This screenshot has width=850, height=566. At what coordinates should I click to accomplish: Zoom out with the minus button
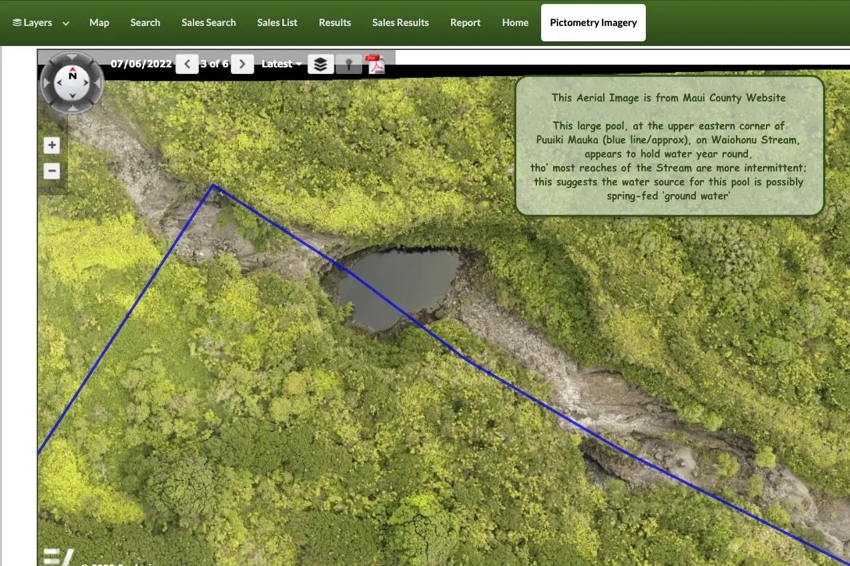coord(51,171)
